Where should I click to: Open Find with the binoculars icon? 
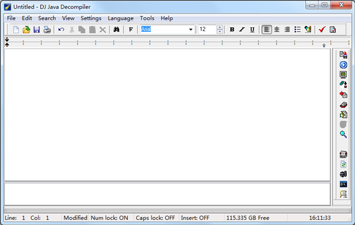pyautogui.click(x=117, y=30)
